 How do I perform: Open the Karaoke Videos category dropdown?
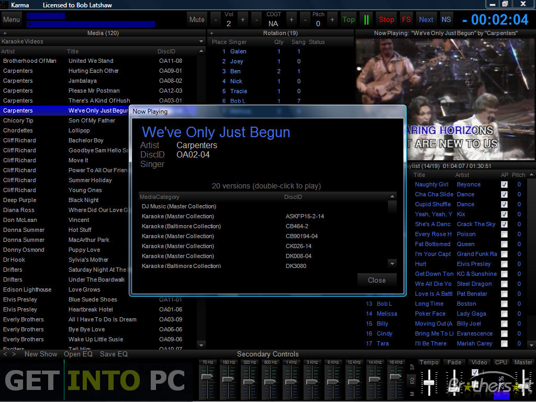click(201, 42)
